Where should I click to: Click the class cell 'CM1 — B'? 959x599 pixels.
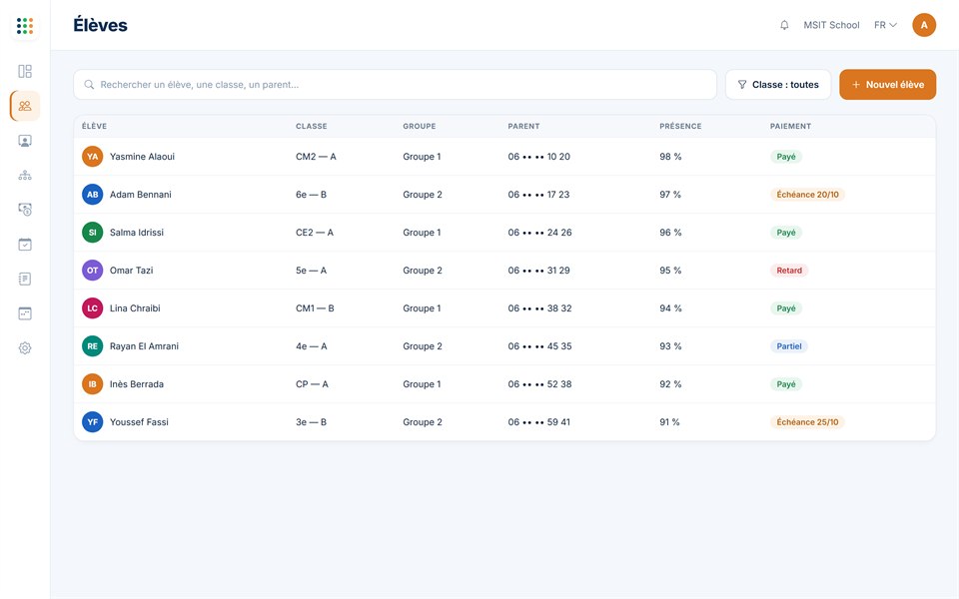(315, 308)
